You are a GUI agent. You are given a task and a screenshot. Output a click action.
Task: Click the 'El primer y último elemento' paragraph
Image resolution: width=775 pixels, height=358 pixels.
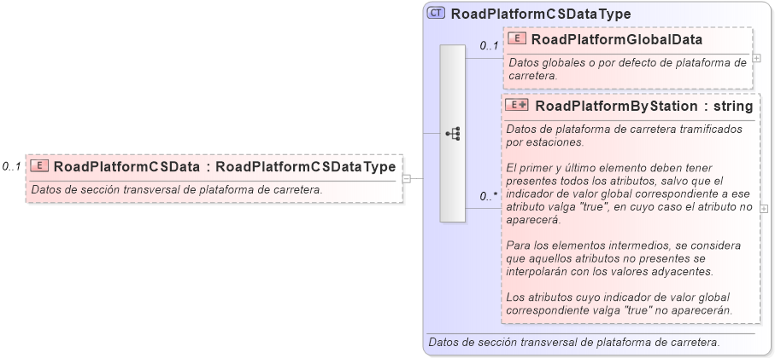tap(629, 193)
